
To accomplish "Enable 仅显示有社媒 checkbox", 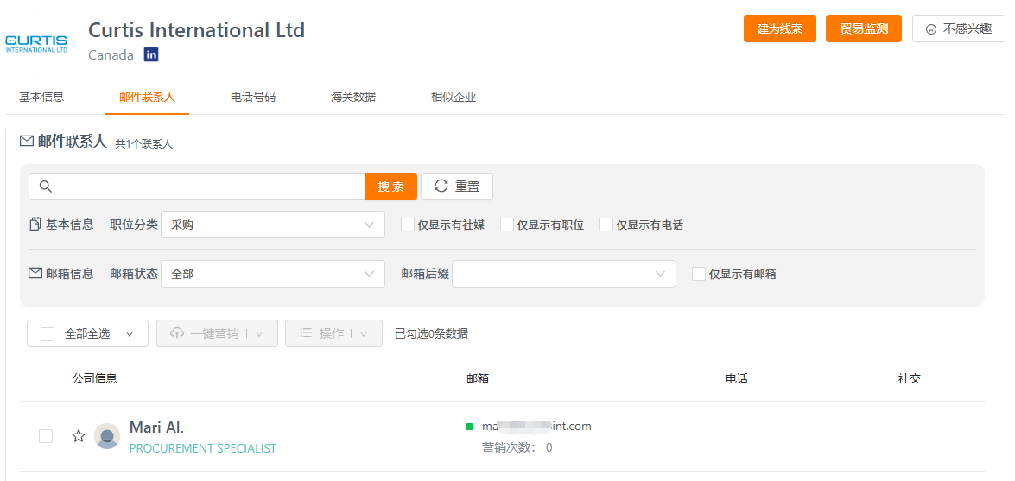I will click(x=408, y=225).
